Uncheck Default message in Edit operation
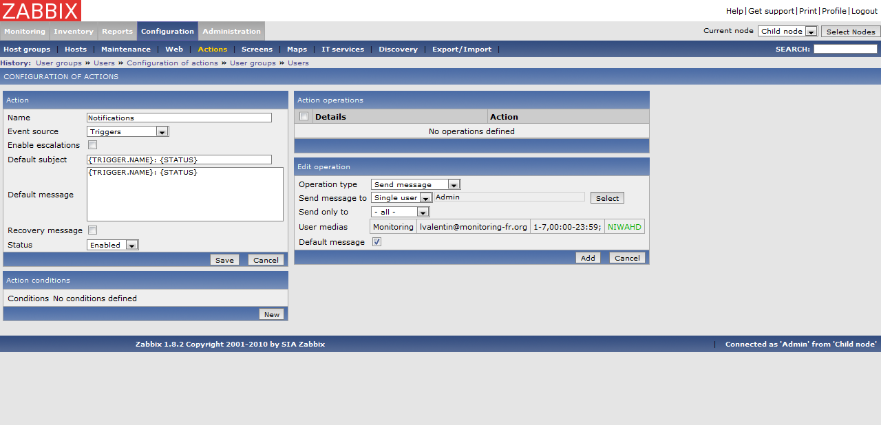Viewport: 881px width, 425px height. click(376, 242)
